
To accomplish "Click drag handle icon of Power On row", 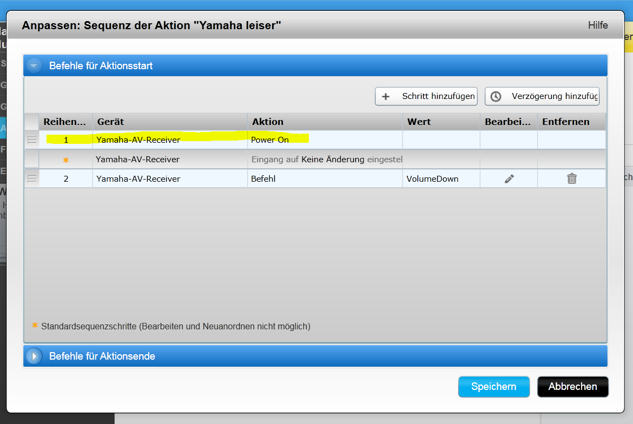I will (32, 140).
